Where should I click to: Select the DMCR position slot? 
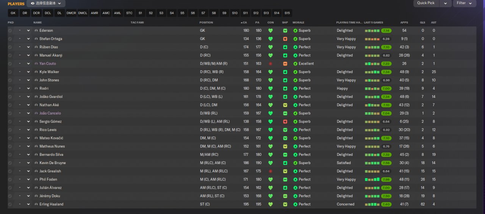coord(71,13)
